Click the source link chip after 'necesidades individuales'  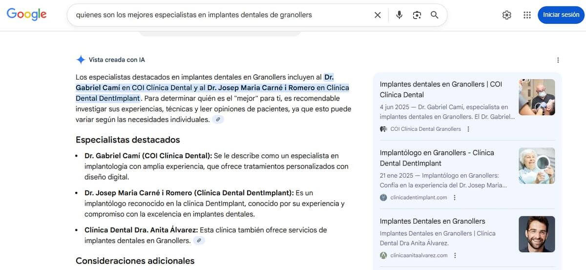(218, 120)
